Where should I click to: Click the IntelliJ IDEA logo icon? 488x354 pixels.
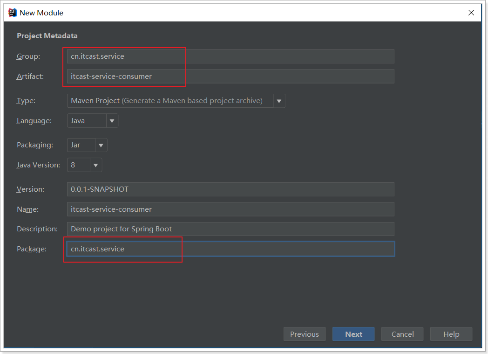tap(13, 13)
